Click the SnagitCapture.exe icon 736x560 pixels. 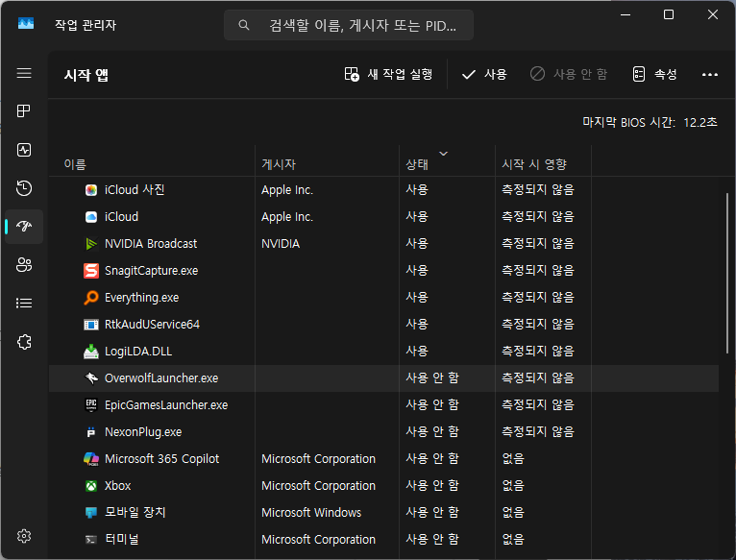[x=91, y=271]
